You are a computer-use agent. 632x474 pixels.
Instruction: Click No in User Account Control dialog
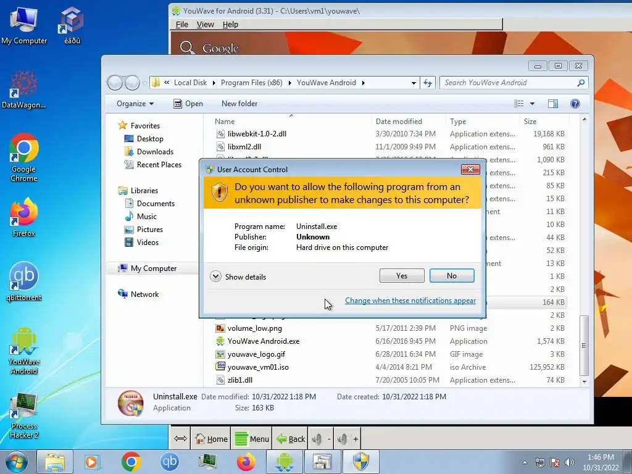point(451,276)
